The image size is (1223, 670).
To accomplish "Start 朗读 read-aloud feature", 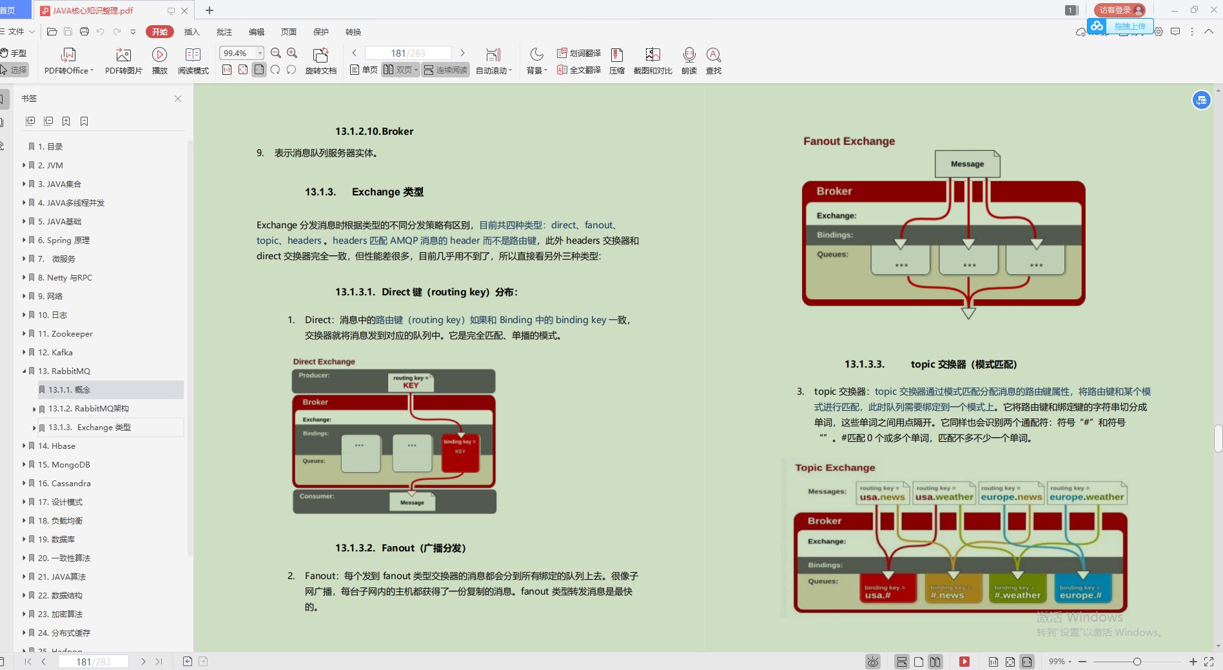I will [689, 61].
